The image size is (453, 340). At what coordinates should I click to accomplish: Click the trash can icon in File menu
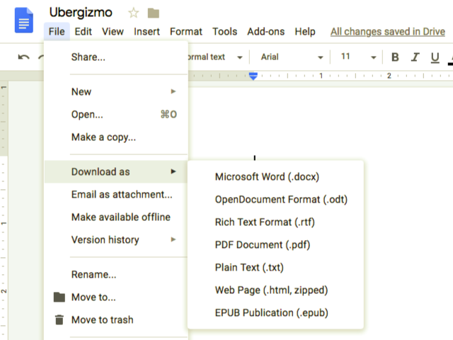pyautogui.click(x=59, y=319)
